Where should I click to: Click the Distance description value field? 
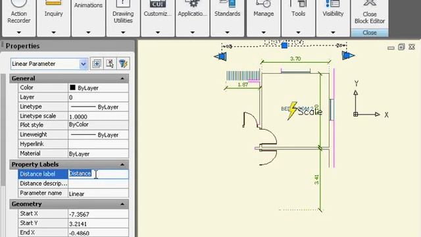pyautogui.click(x=98, y=184)
